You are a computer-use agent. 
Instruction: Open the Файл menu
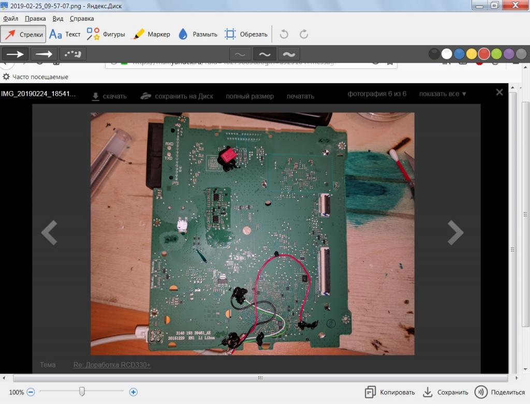(10, 19)
